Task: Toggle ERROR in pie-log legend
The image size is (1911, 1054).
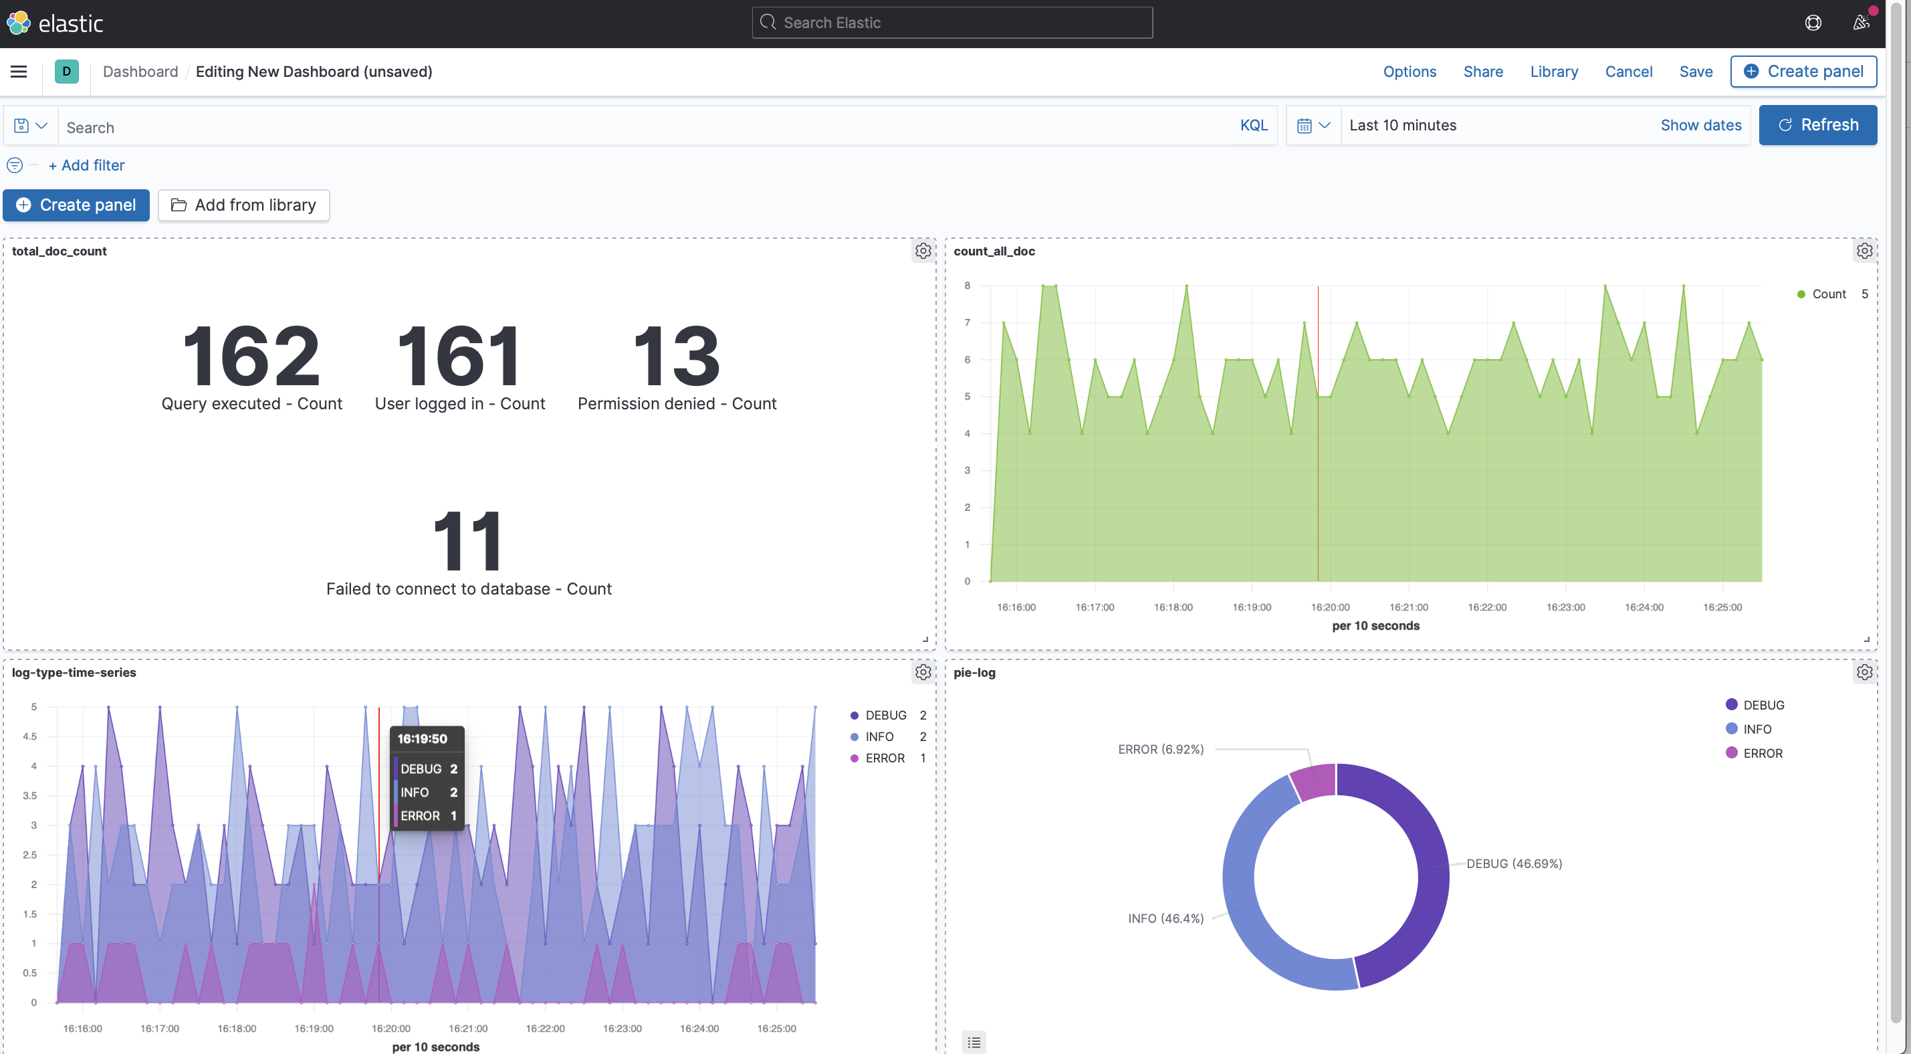Action: click(1755, 752)
